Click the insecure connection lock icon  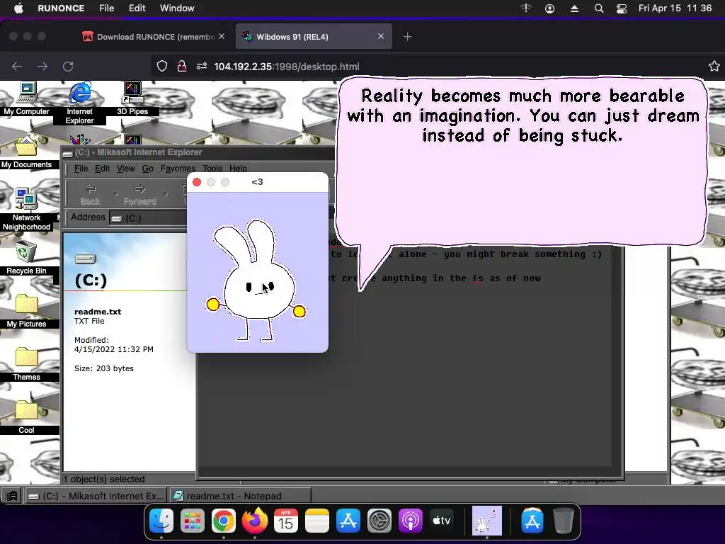pos(182,66)
